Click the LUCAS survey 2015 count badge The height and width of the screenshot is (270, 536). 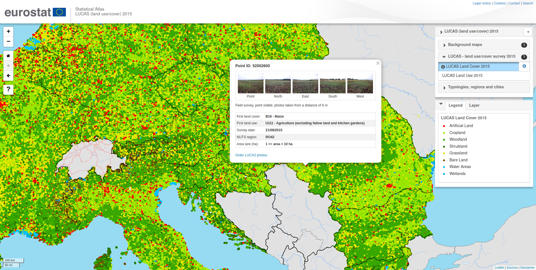524,57
